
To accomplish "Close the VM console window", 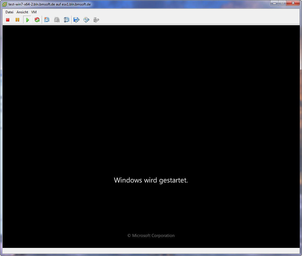I will [293, 3].
